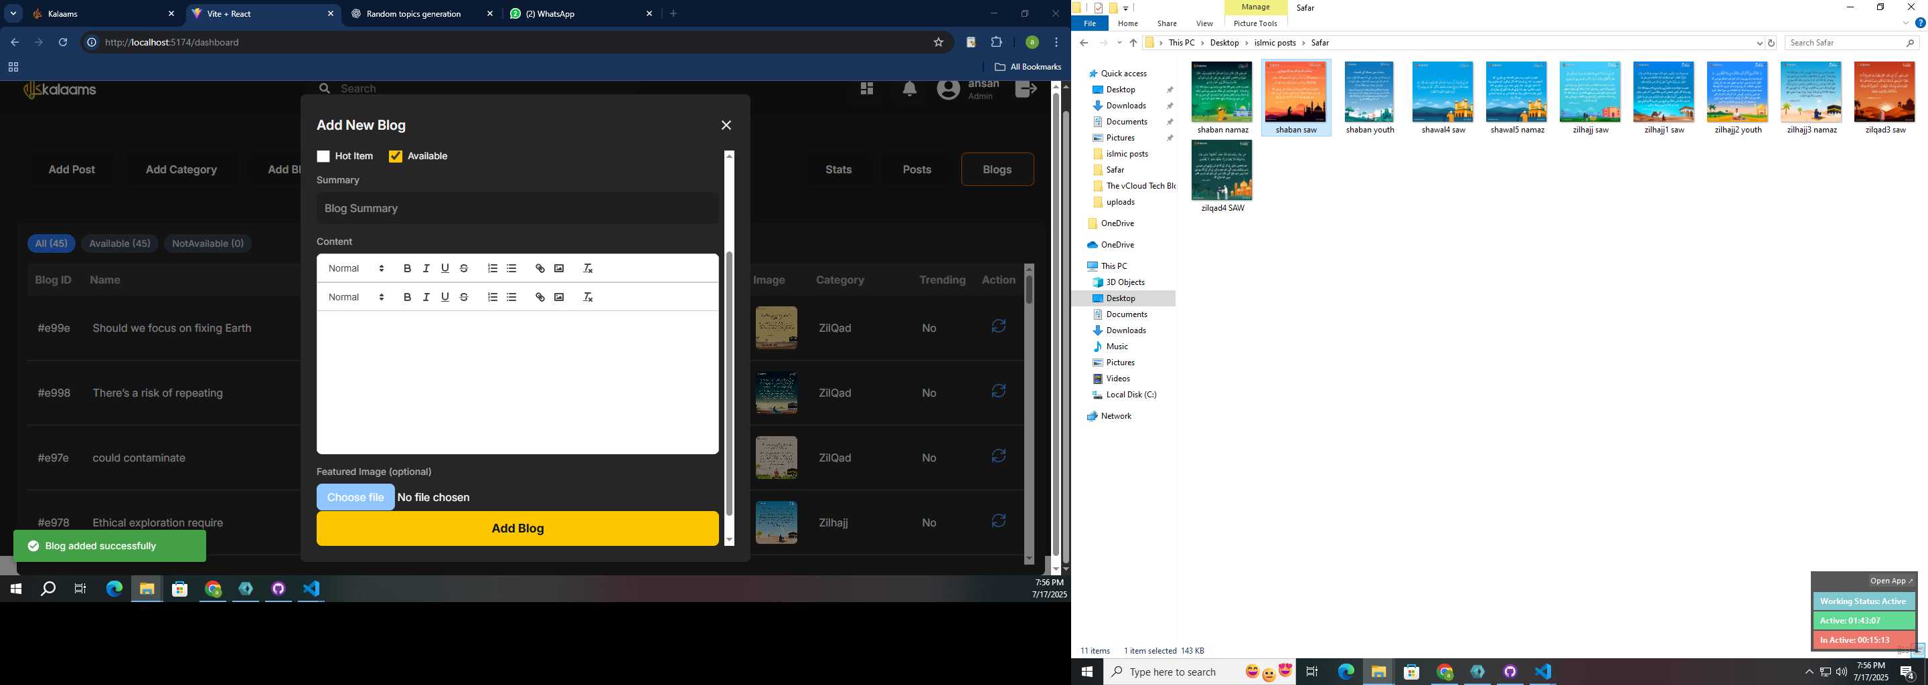The height and width of the screenshot is (685, 1928).
Task: Open recent locations dropdown in File Explorer
Action: pyautogui.click(x=1119, y=43)
